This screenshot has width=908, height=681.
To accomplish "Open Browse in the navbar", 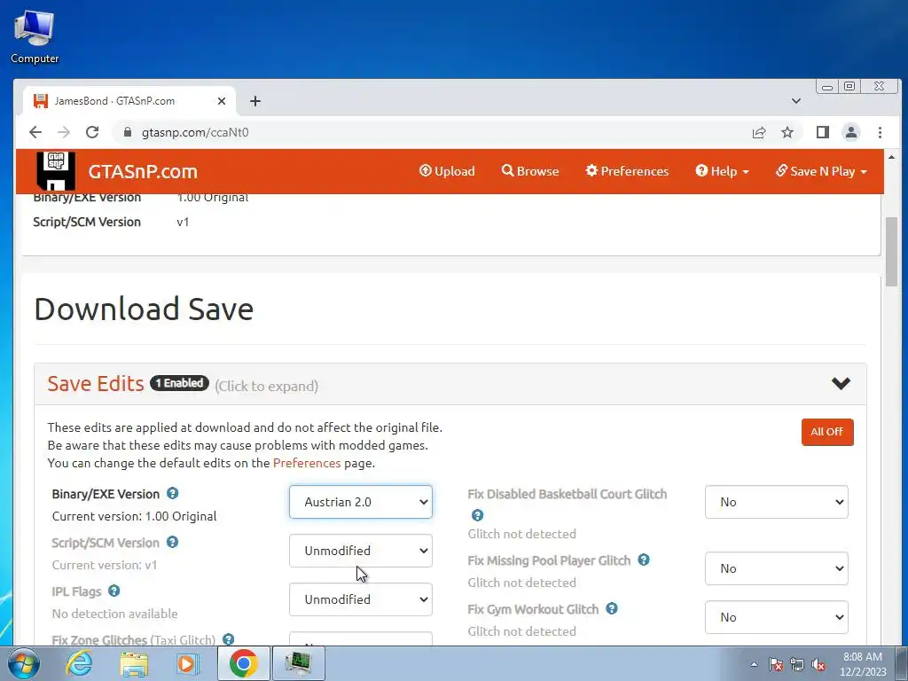I will (530, 171).
